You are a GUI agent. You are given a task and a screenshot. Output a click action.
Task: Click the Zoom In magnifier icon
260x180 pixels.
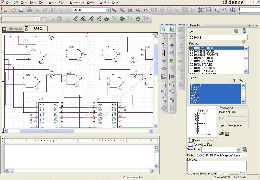(x=114, y=10)
